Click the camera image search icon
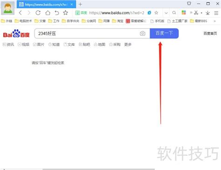The width and height of the screenshot is (221, 170). (143, 33)
